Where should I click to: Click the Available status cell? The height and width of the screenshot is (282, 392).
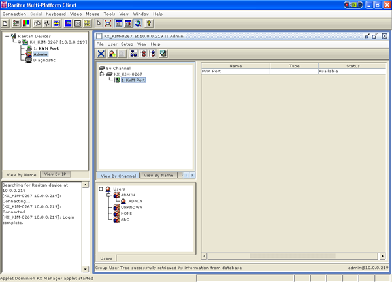[352, 71]
